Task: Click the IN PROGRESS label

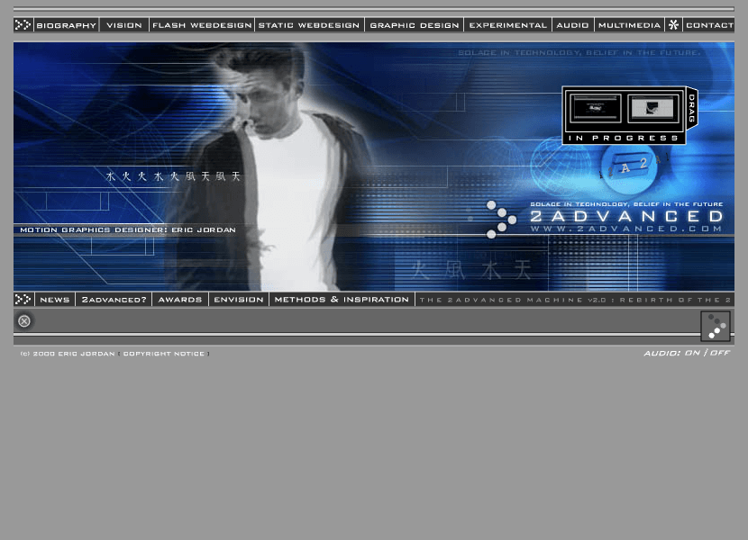Action: click(624, 139)
